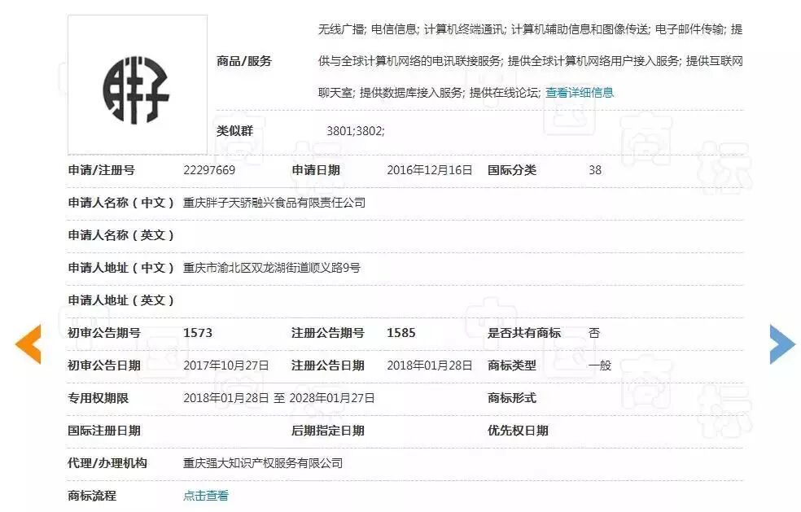Select the 是否共有商标 value 否
This screenshot has width=801, height=512.
[x=593, y=332]
